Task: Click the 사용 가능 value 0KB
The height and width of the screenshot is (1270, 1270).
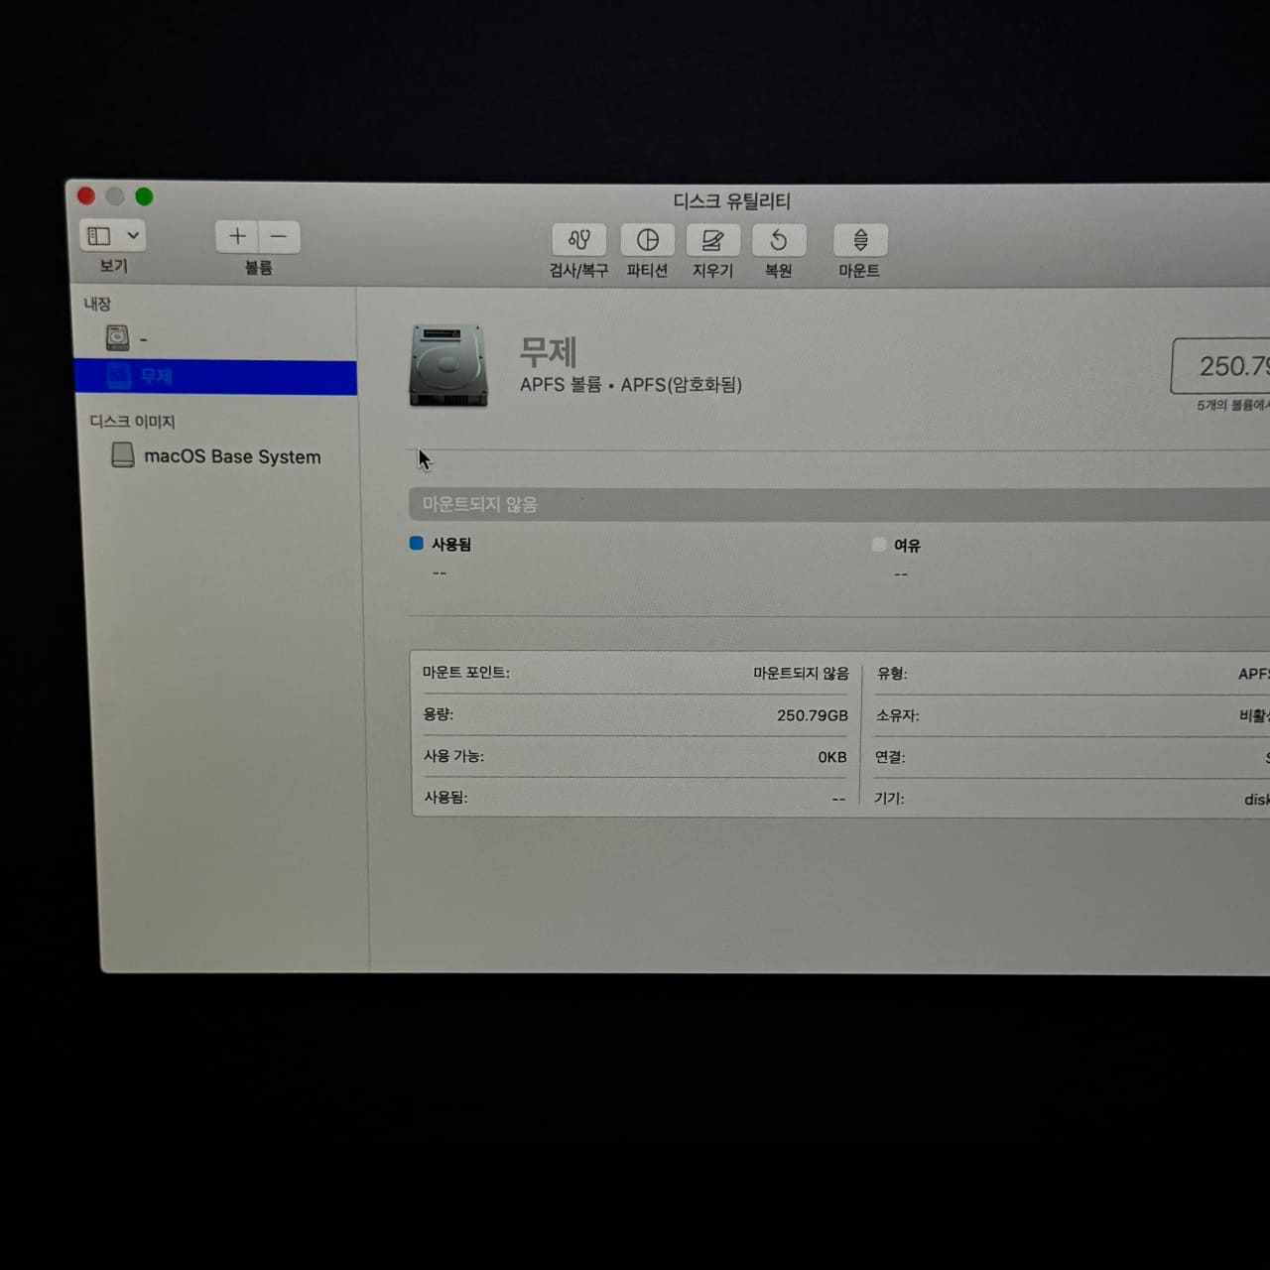Action: [x=832, y=757]
